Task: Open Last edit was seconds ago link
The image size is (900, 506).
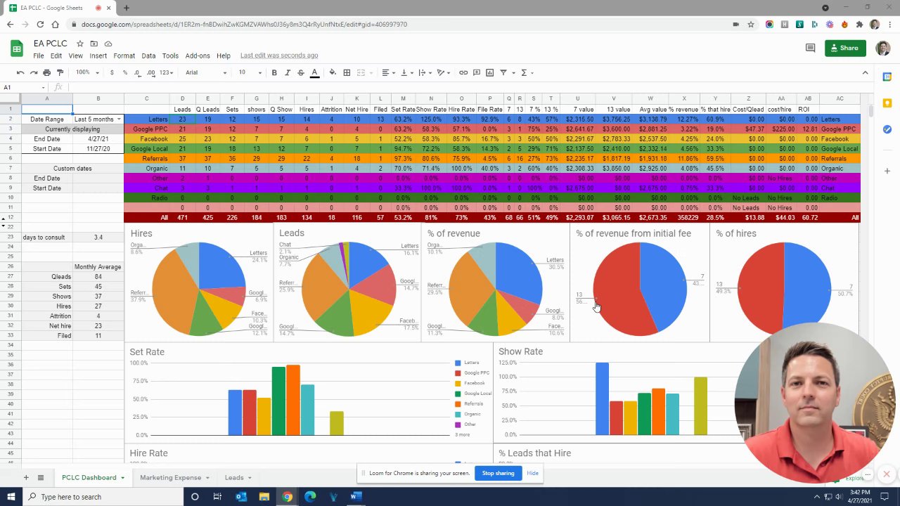Action: [x=279, y=56]
